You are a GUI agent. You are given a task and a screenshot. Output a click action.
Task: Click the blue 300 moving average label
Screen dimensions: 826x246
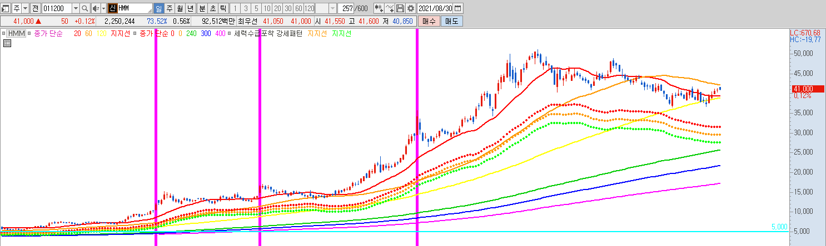pos(206,34)
